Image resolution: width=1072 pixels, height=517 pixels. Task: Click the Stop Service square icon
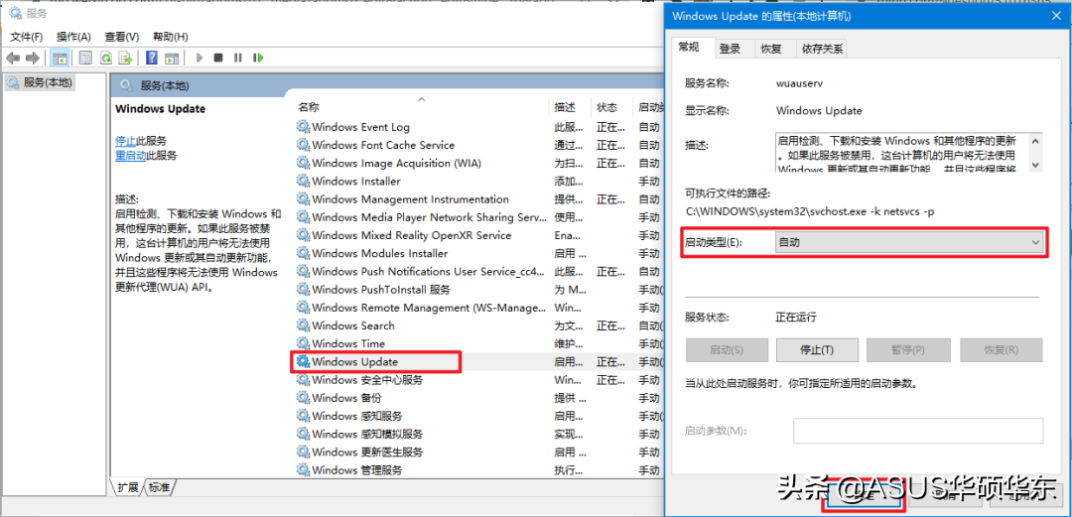218,58
